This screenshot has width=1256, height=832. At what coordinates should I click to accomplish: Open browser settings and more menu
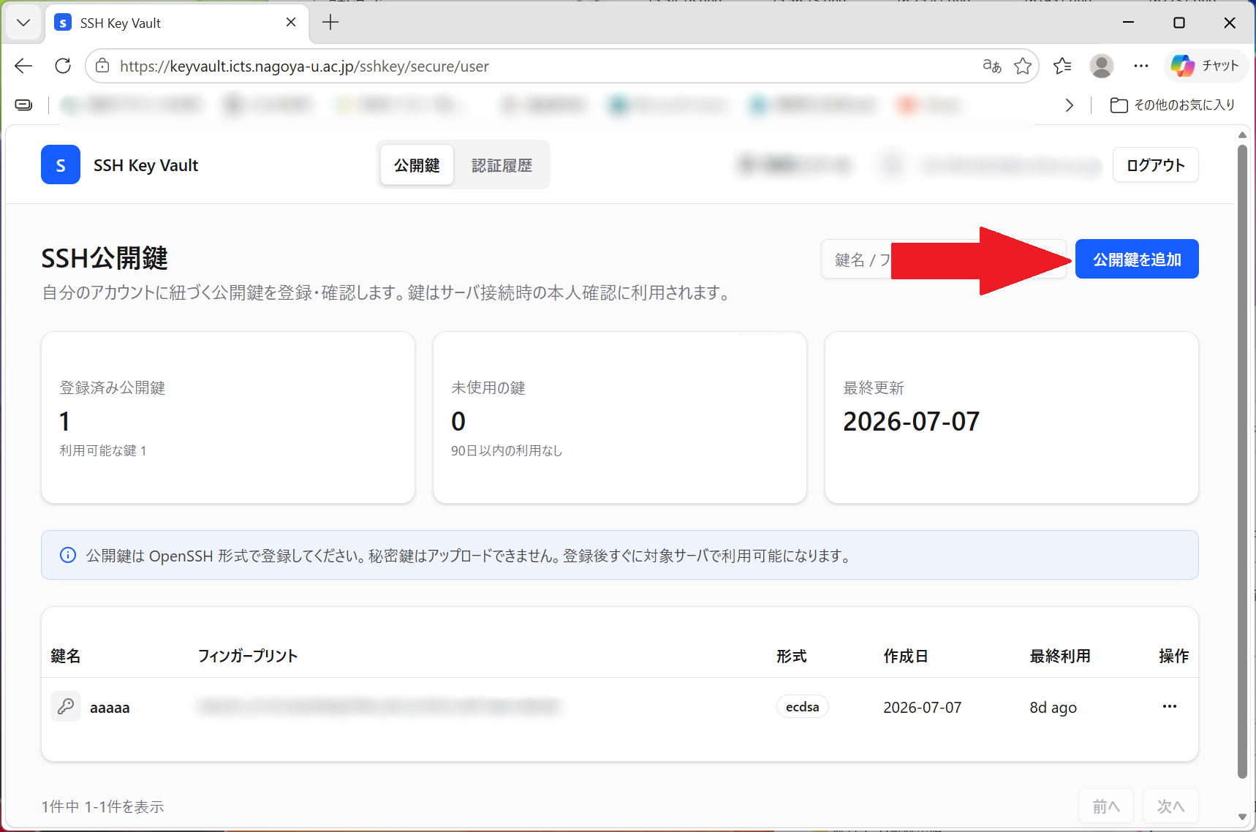click(x=1141, y=66)
